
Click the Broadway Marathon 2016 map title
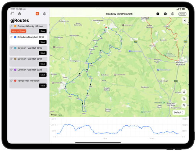click(x=119, y=14)
